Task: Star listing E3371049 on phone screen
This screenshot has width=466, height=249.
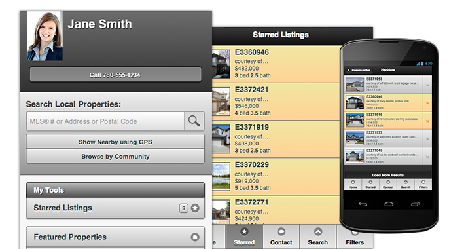Action: pos(427,157)
